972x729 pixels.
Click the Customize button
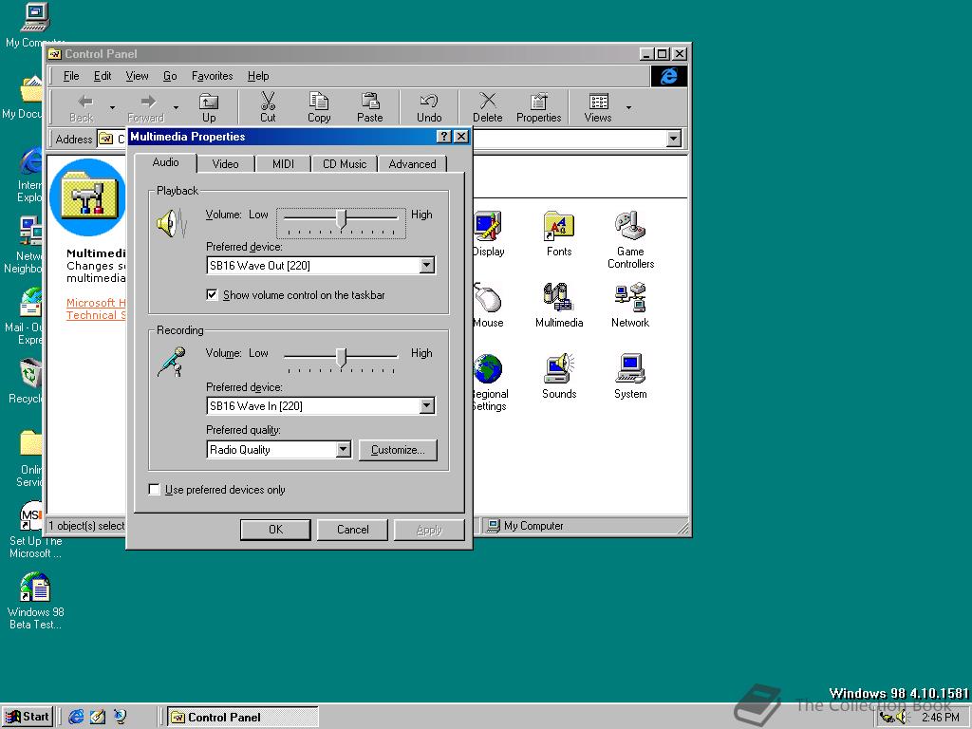(x=398, y=449)
